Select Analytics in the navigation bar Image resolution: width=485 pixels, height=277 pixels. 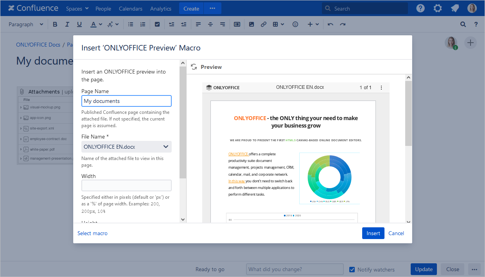tap(160, 8)
